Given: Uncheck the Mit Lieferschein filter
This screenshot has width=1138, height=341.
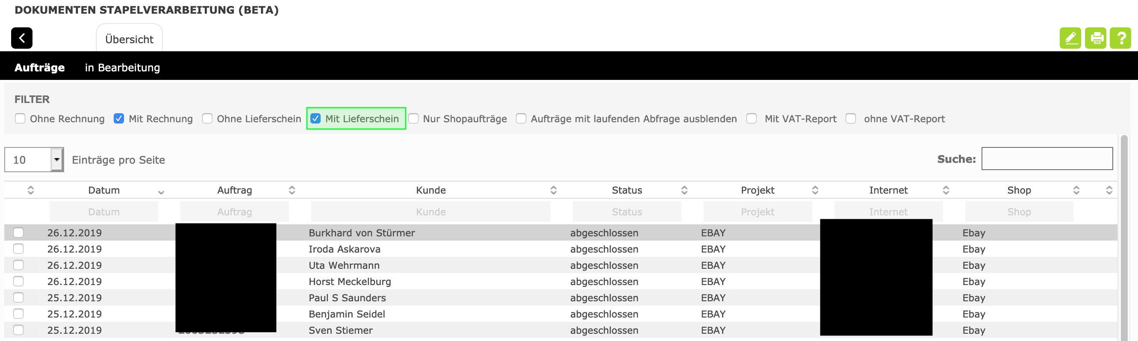Looking at the screenshot, I should 315,118.
